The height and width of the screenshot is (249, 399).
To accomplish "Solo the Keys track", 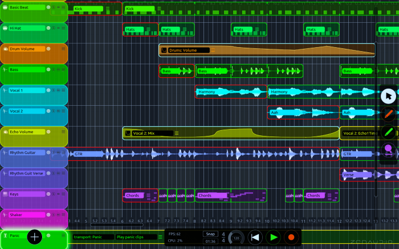I will (x=54, y=194).
